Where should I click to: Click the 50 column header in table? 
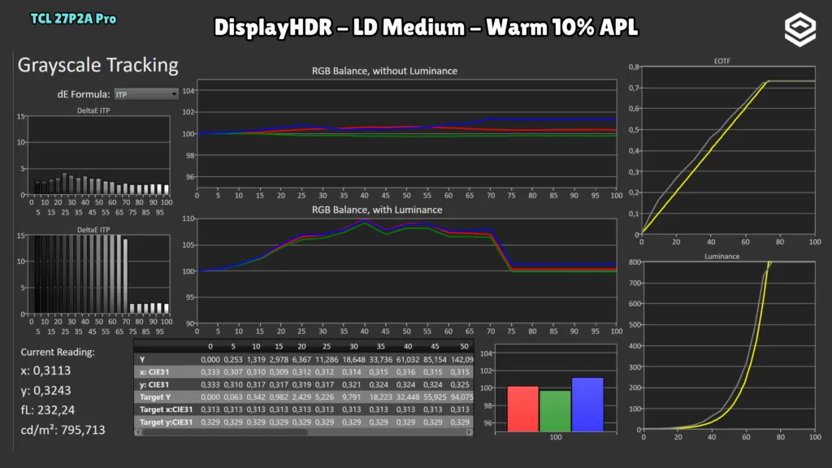point(464,346)
